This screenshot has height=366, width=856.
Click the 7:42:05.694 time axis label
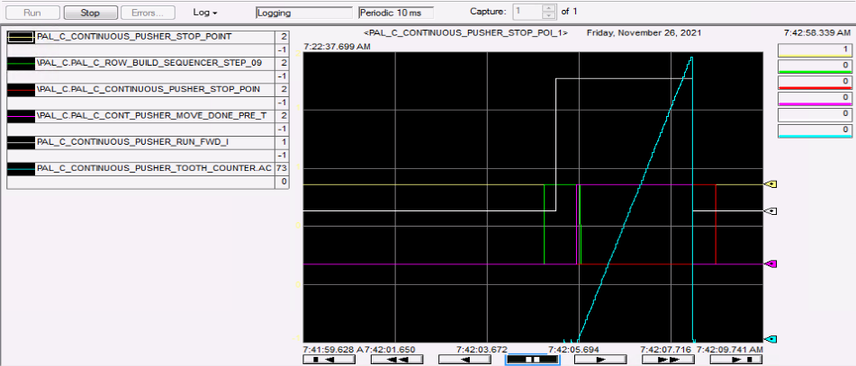click(574, 349)
